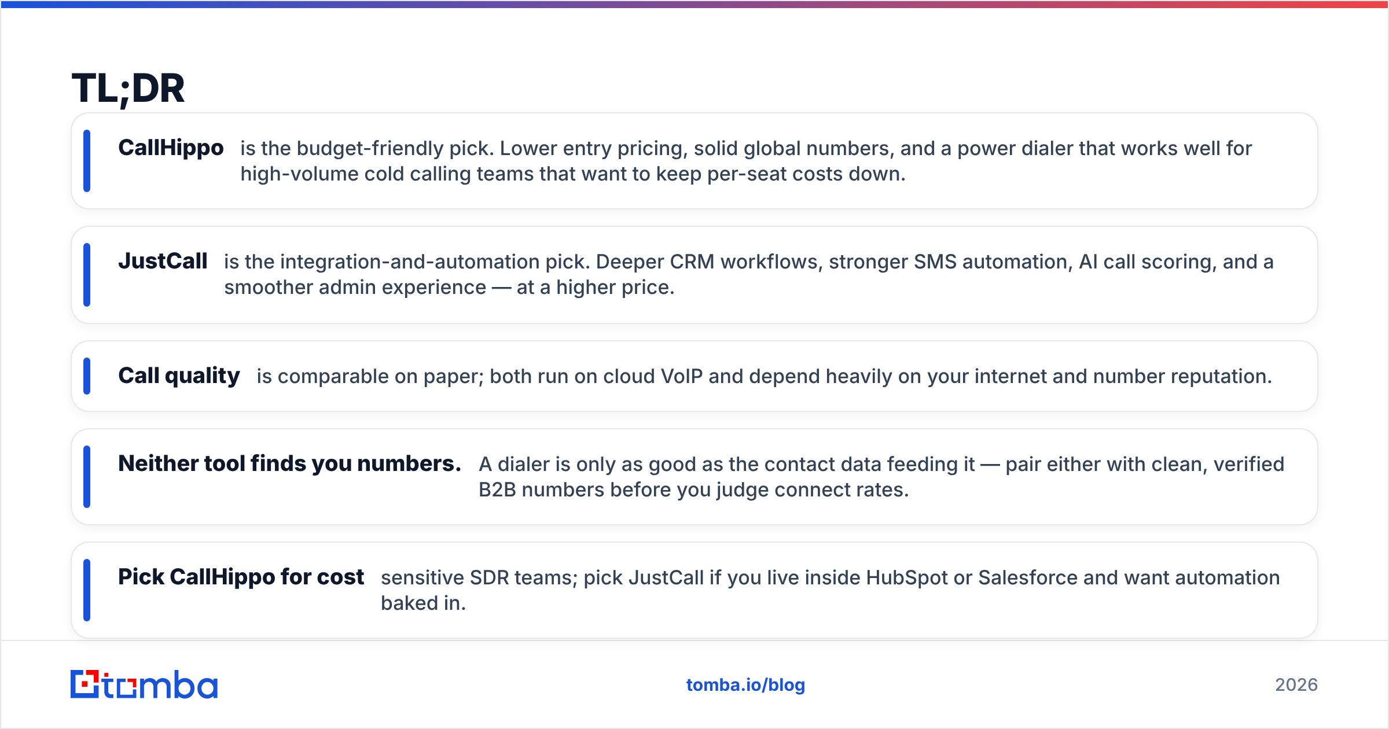Click the gradient stripe at page top

694,4
